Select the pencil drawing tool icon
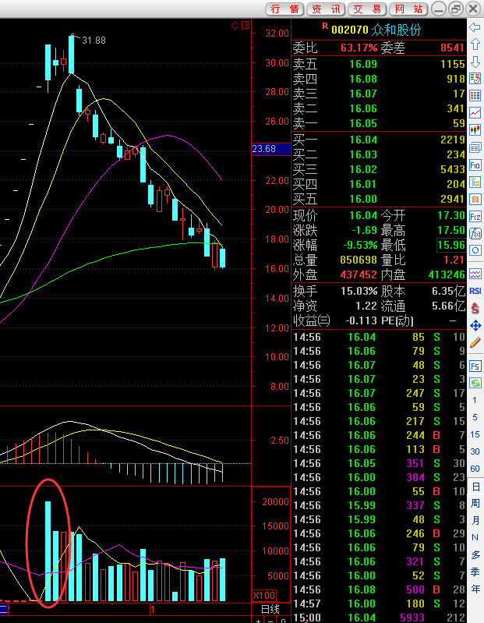The image size is (484, 623). click(475, 342)
